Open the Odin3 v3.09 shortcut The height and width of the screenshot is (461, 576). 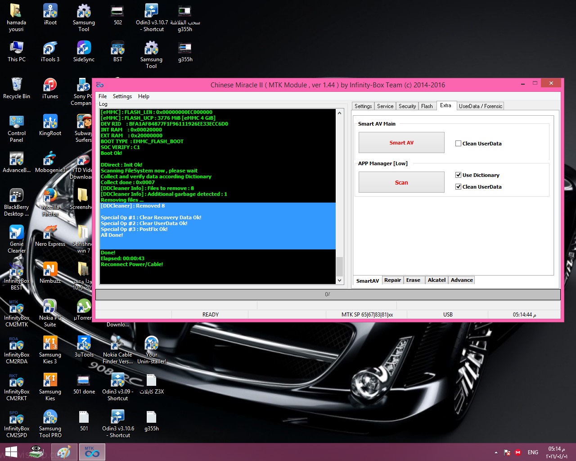[118, 387]
